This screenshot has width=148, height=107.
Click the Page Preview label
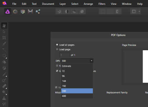(129, 45)
